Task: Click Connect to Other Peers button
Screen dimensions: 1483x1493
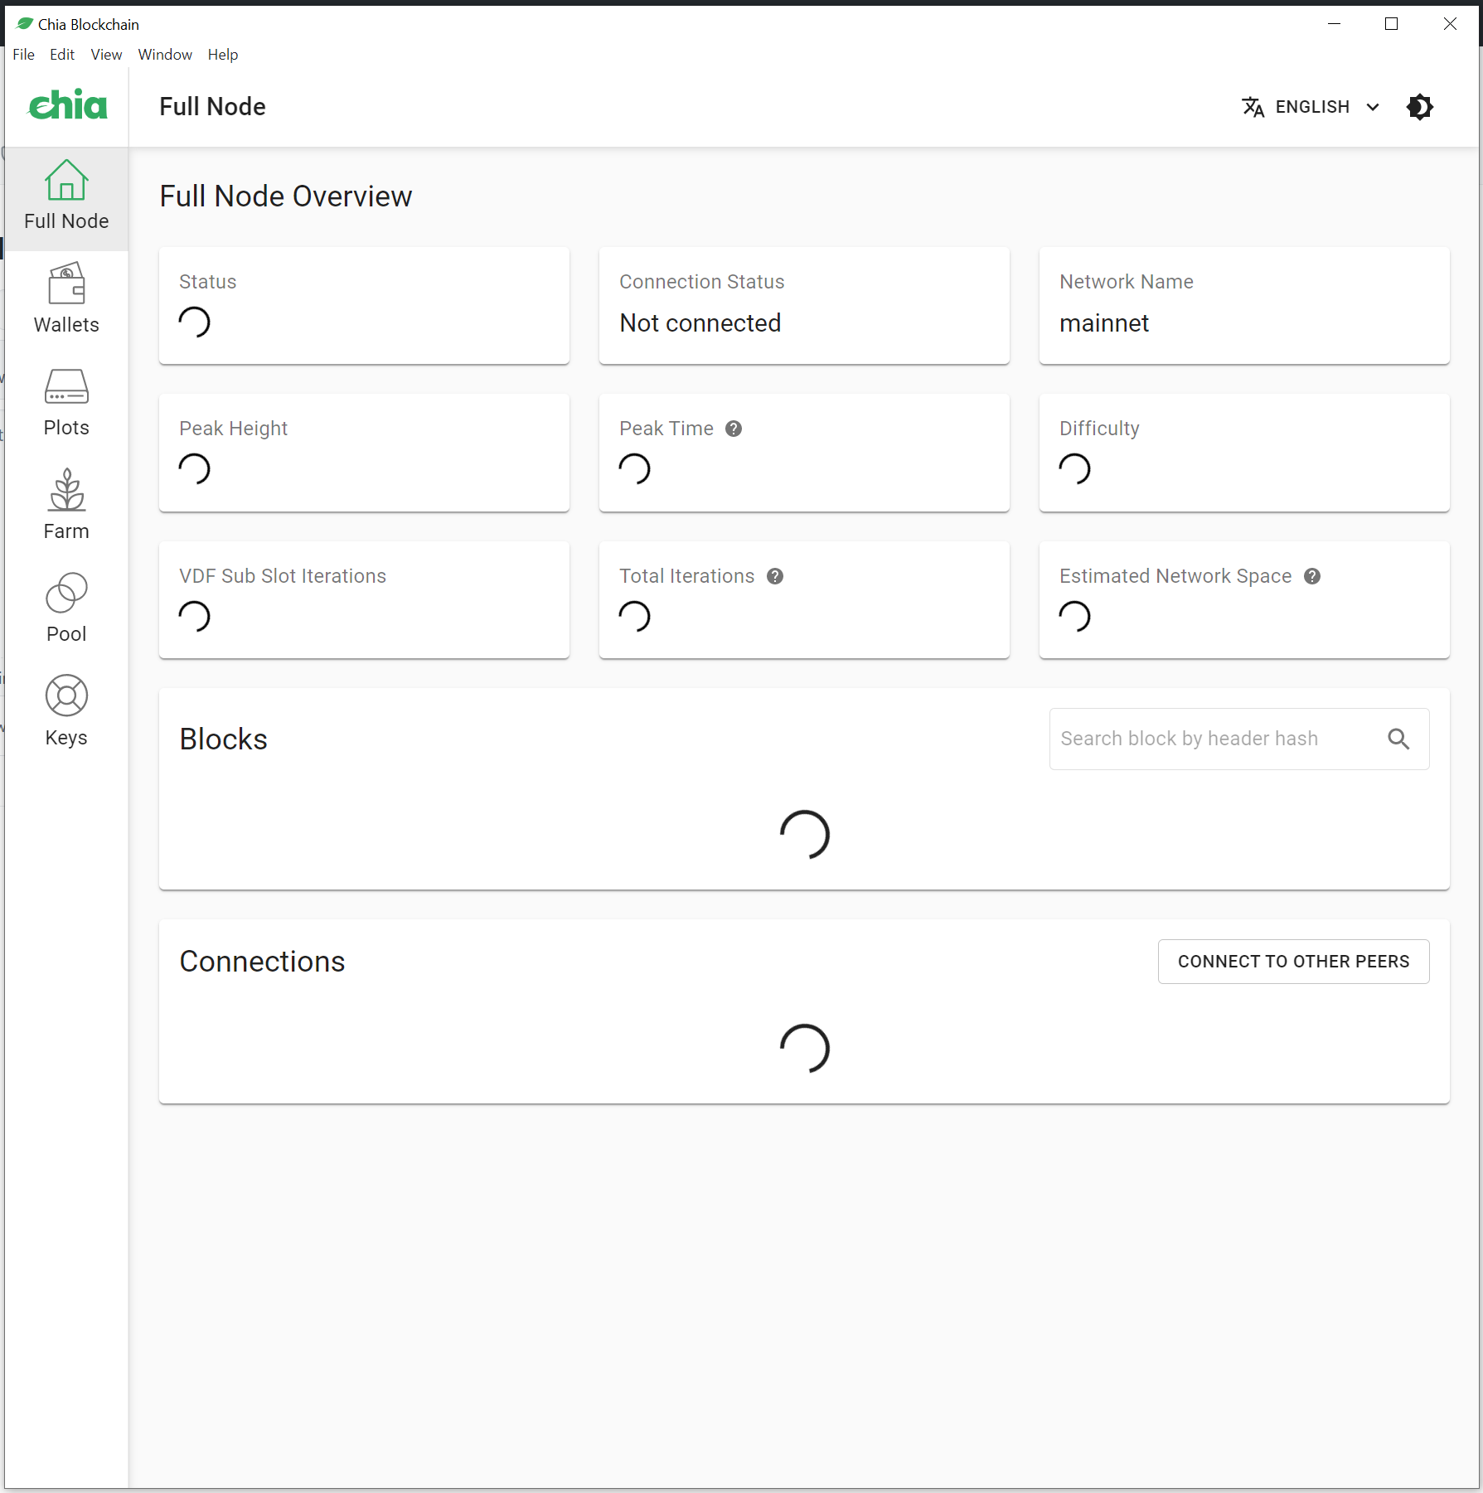Action: [1293, 962]
